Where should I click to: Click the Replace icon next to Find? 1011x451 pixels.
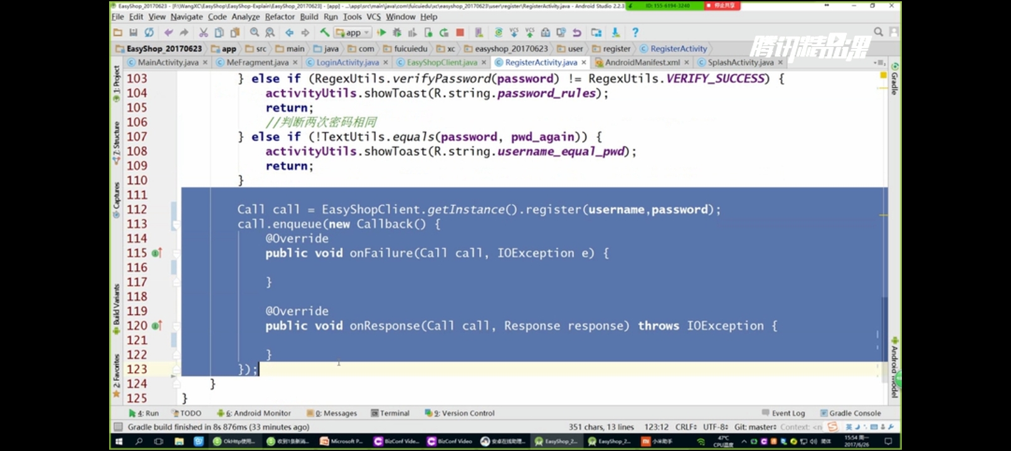(270, 33)
